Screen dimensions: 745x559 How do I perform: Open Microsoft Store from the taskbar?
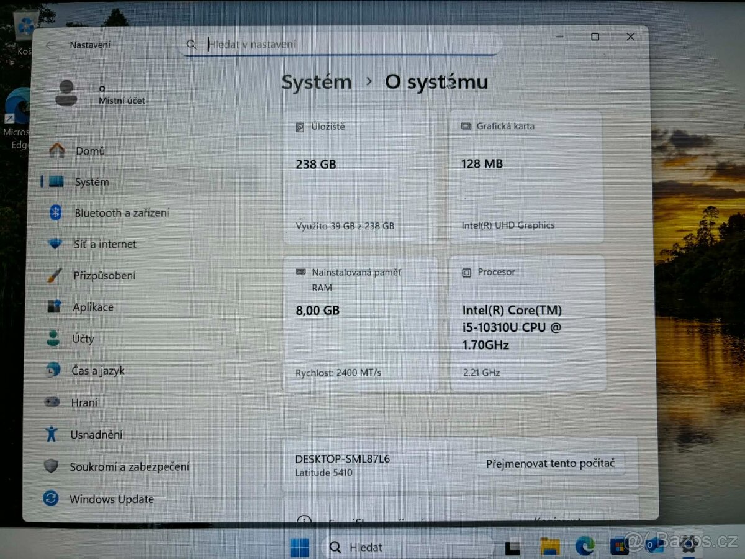(x=620, y=547)
